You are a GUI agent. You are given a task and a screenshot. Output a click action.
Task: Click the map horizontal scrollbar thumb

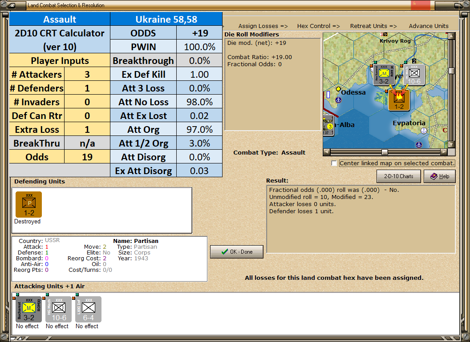(384, 152)
